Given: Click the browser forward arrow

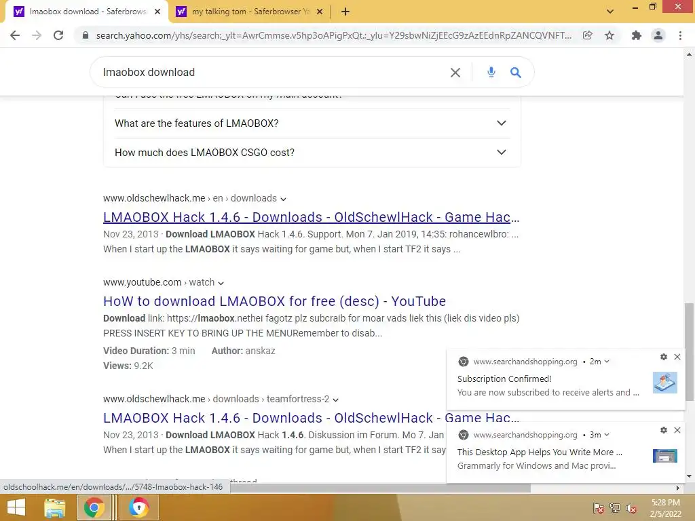Looking at the screenshot, I should click(x=37, y=35).
